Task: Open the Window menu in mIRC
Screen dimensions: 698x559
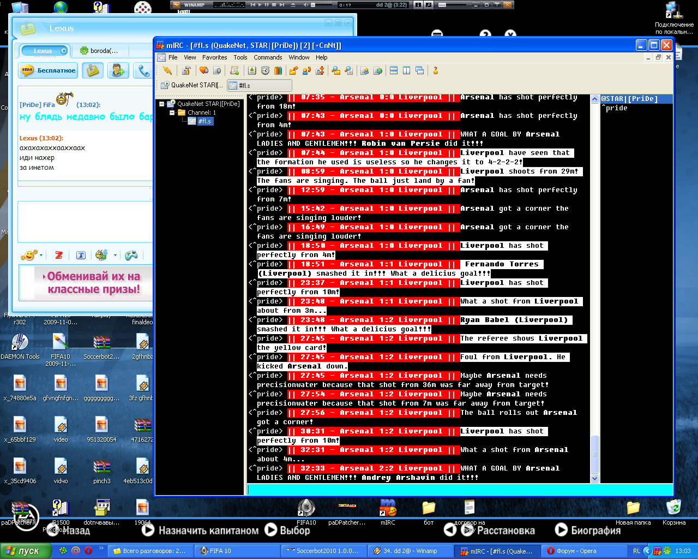Action: tap(299, 57)
